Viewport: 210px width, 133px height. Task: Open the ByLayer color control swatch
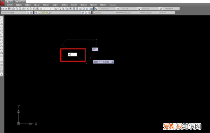coord(103,13)
